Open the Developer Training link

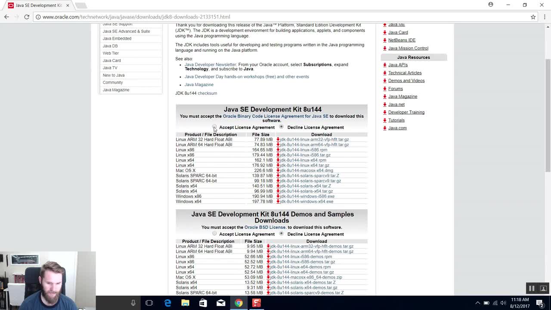coord(406,112)
